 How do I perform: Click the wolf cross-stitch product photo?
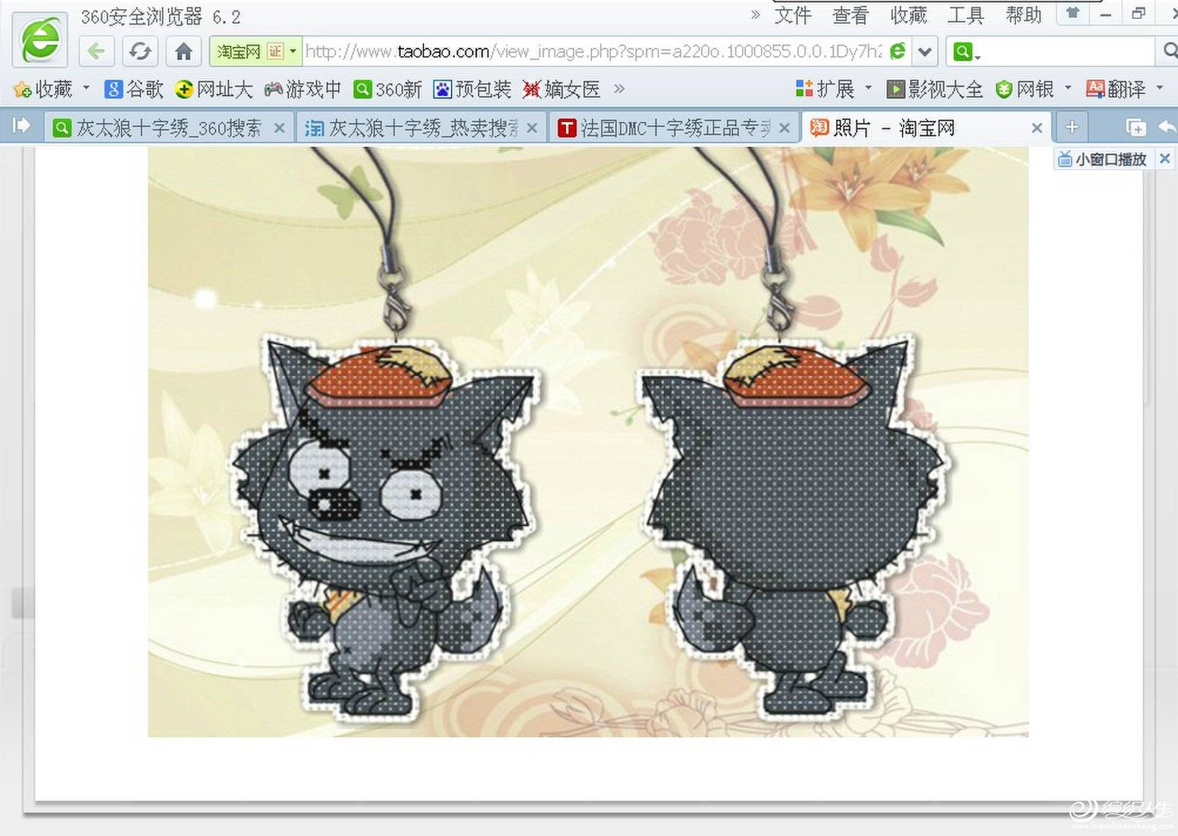pyautogui.click(x=588, y=441)
